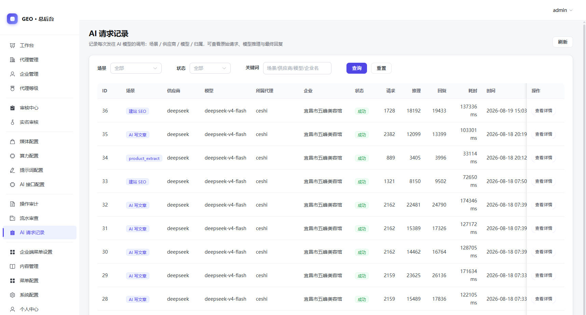
Task: View details of record ID 36
Action: 544,111
